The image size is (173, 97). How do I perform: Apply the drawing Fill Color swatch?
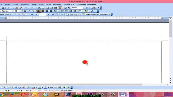33,88
